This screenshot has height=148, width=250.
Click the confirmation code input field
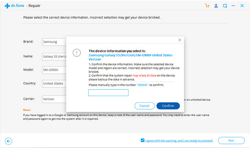108,93
